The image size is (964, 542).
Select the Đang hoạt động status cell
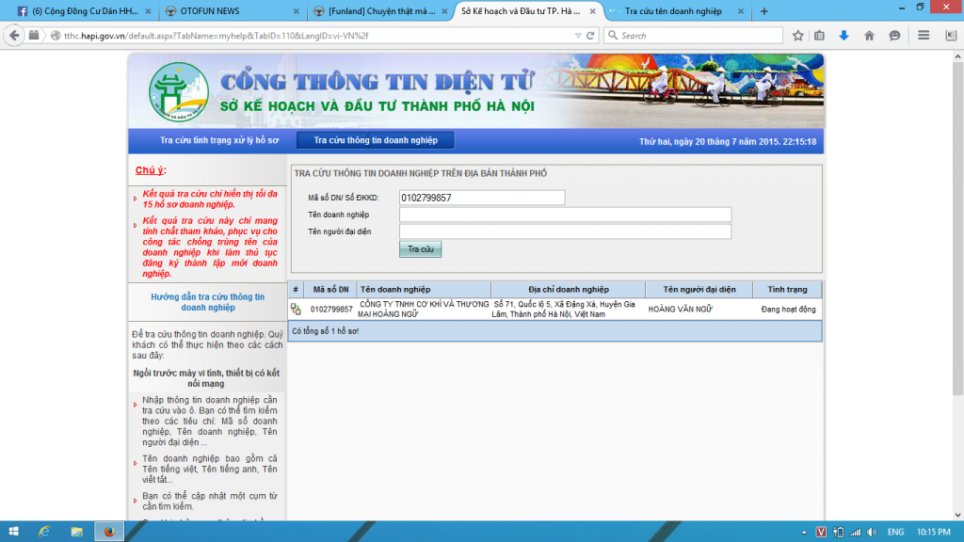point(788,309)
